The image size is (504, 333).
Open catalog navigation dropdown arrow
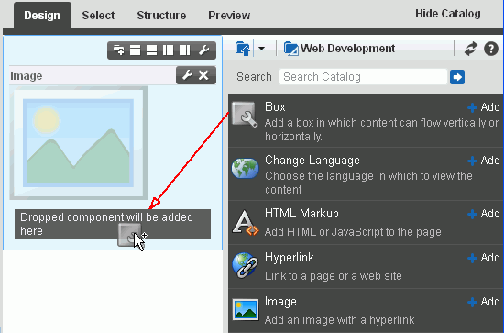point(262,49)
